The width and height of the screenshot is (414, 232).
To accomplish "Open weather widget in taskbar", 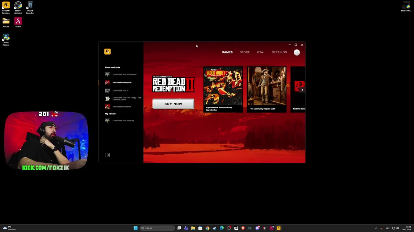I will pyautogui.click(x=9, y=228).
